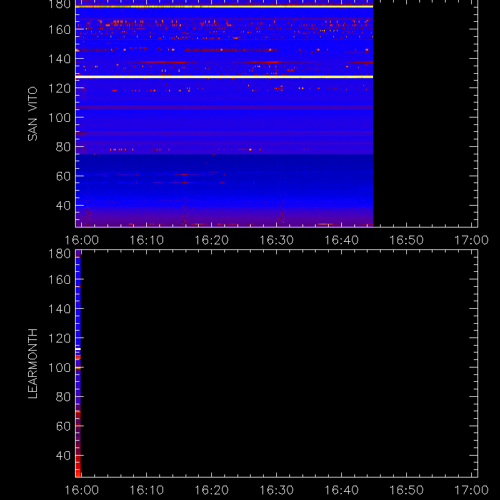Click 16:20 time label below Learmonth plot

[212, 490]
